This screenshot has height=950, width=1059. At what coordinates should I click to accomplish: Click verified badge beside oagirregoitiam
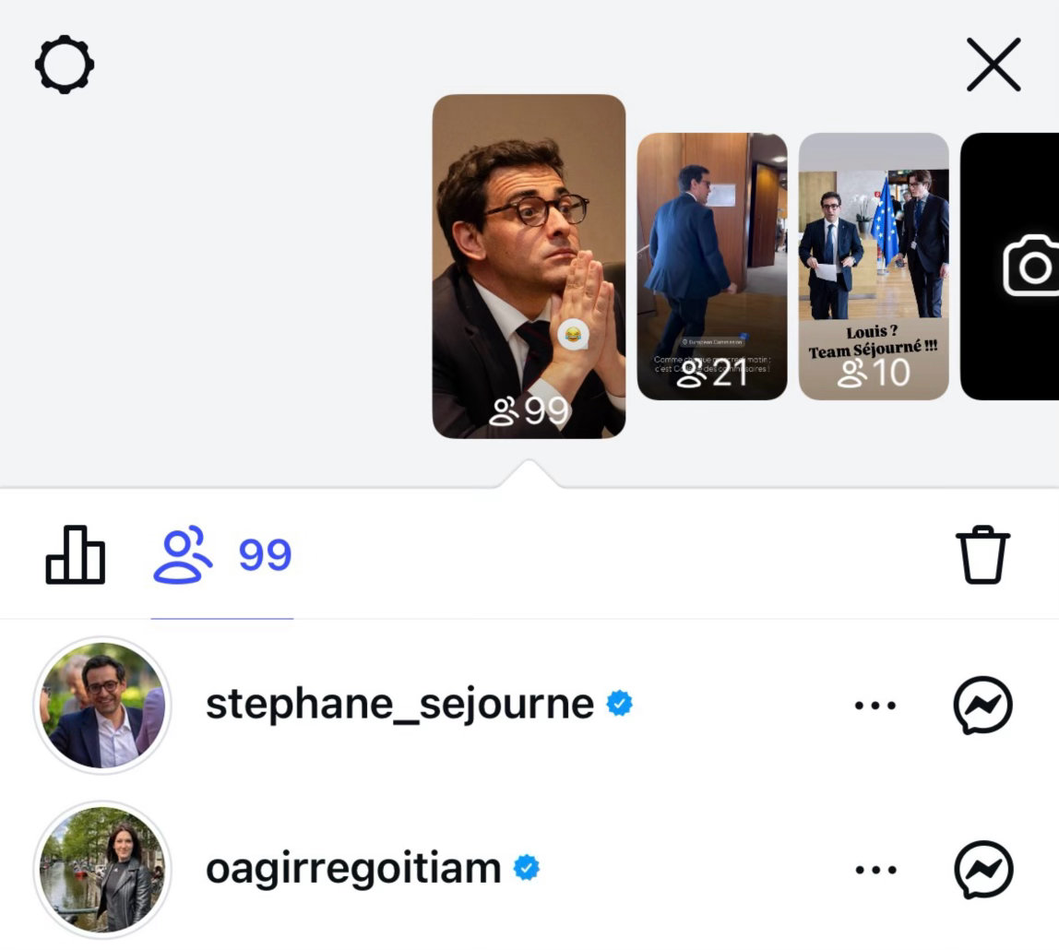[x=526, y=868]
